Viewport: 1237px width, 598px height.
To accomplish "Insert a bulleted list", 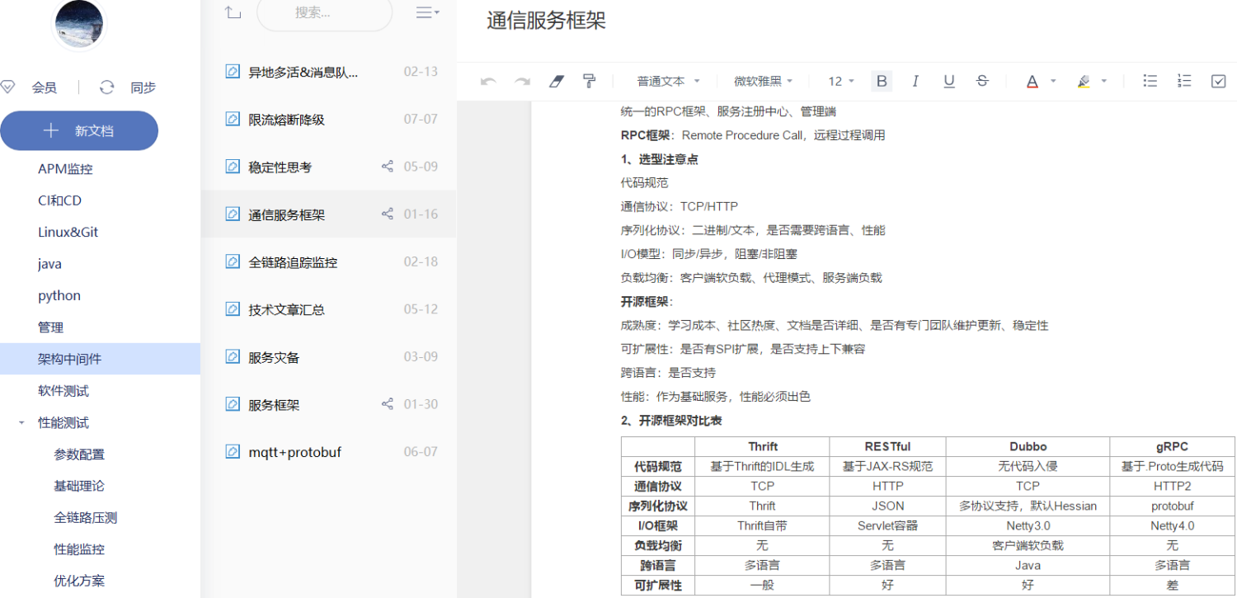I will 1150,81.
